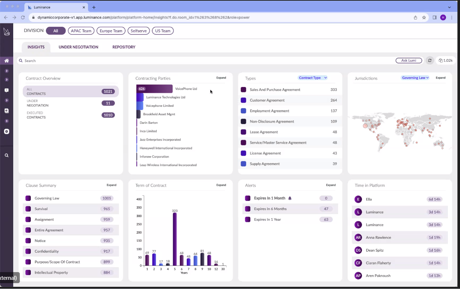This screenshot has height=289, width=460.
Task: Expand the Jurisdictions panel
Action: click(x=441, y=78)
